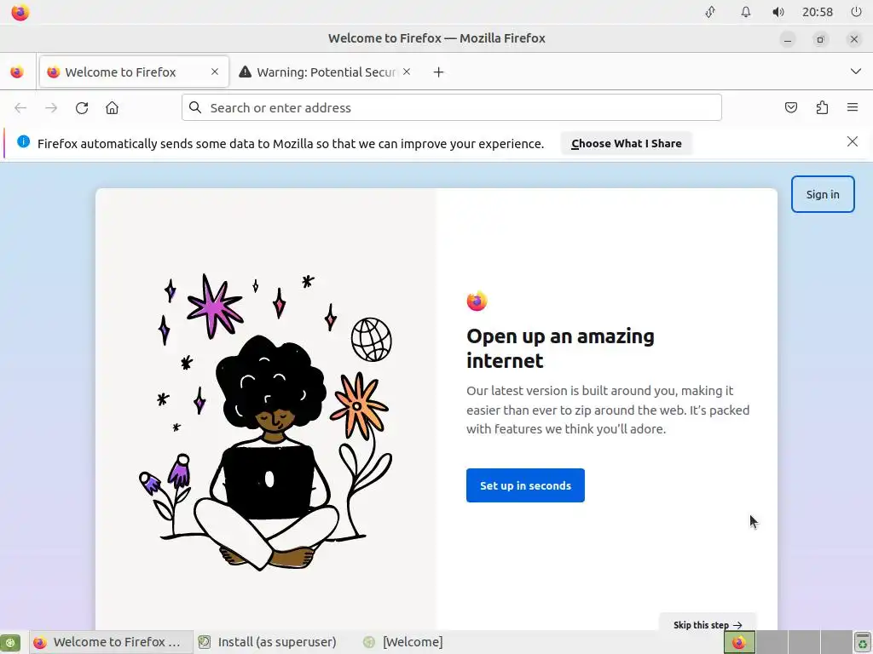Switch to first workspace with Firefox icon

click(739, 642)
